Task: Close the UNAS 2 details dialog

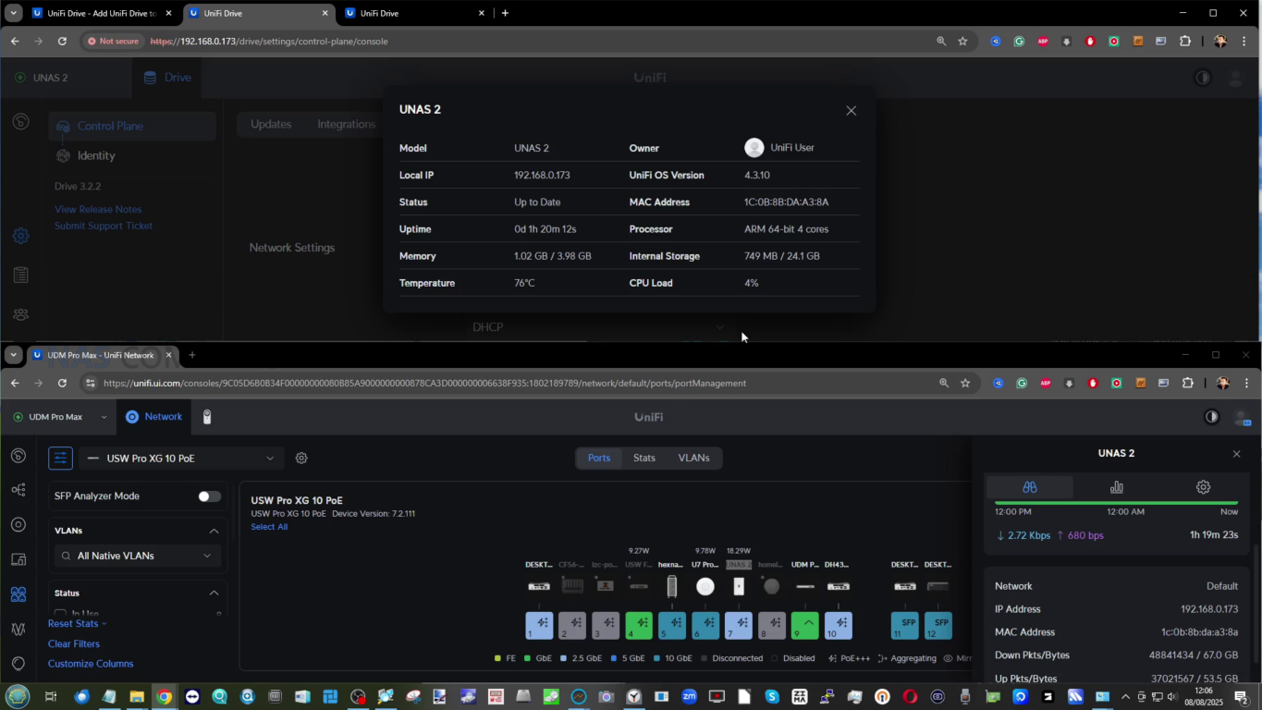Action: pyautogui.click(x=852, y=110)
